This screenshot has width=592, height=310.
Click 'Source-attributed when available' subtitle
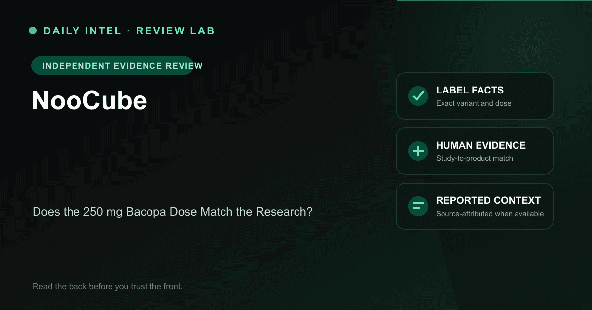pos(490,214)
